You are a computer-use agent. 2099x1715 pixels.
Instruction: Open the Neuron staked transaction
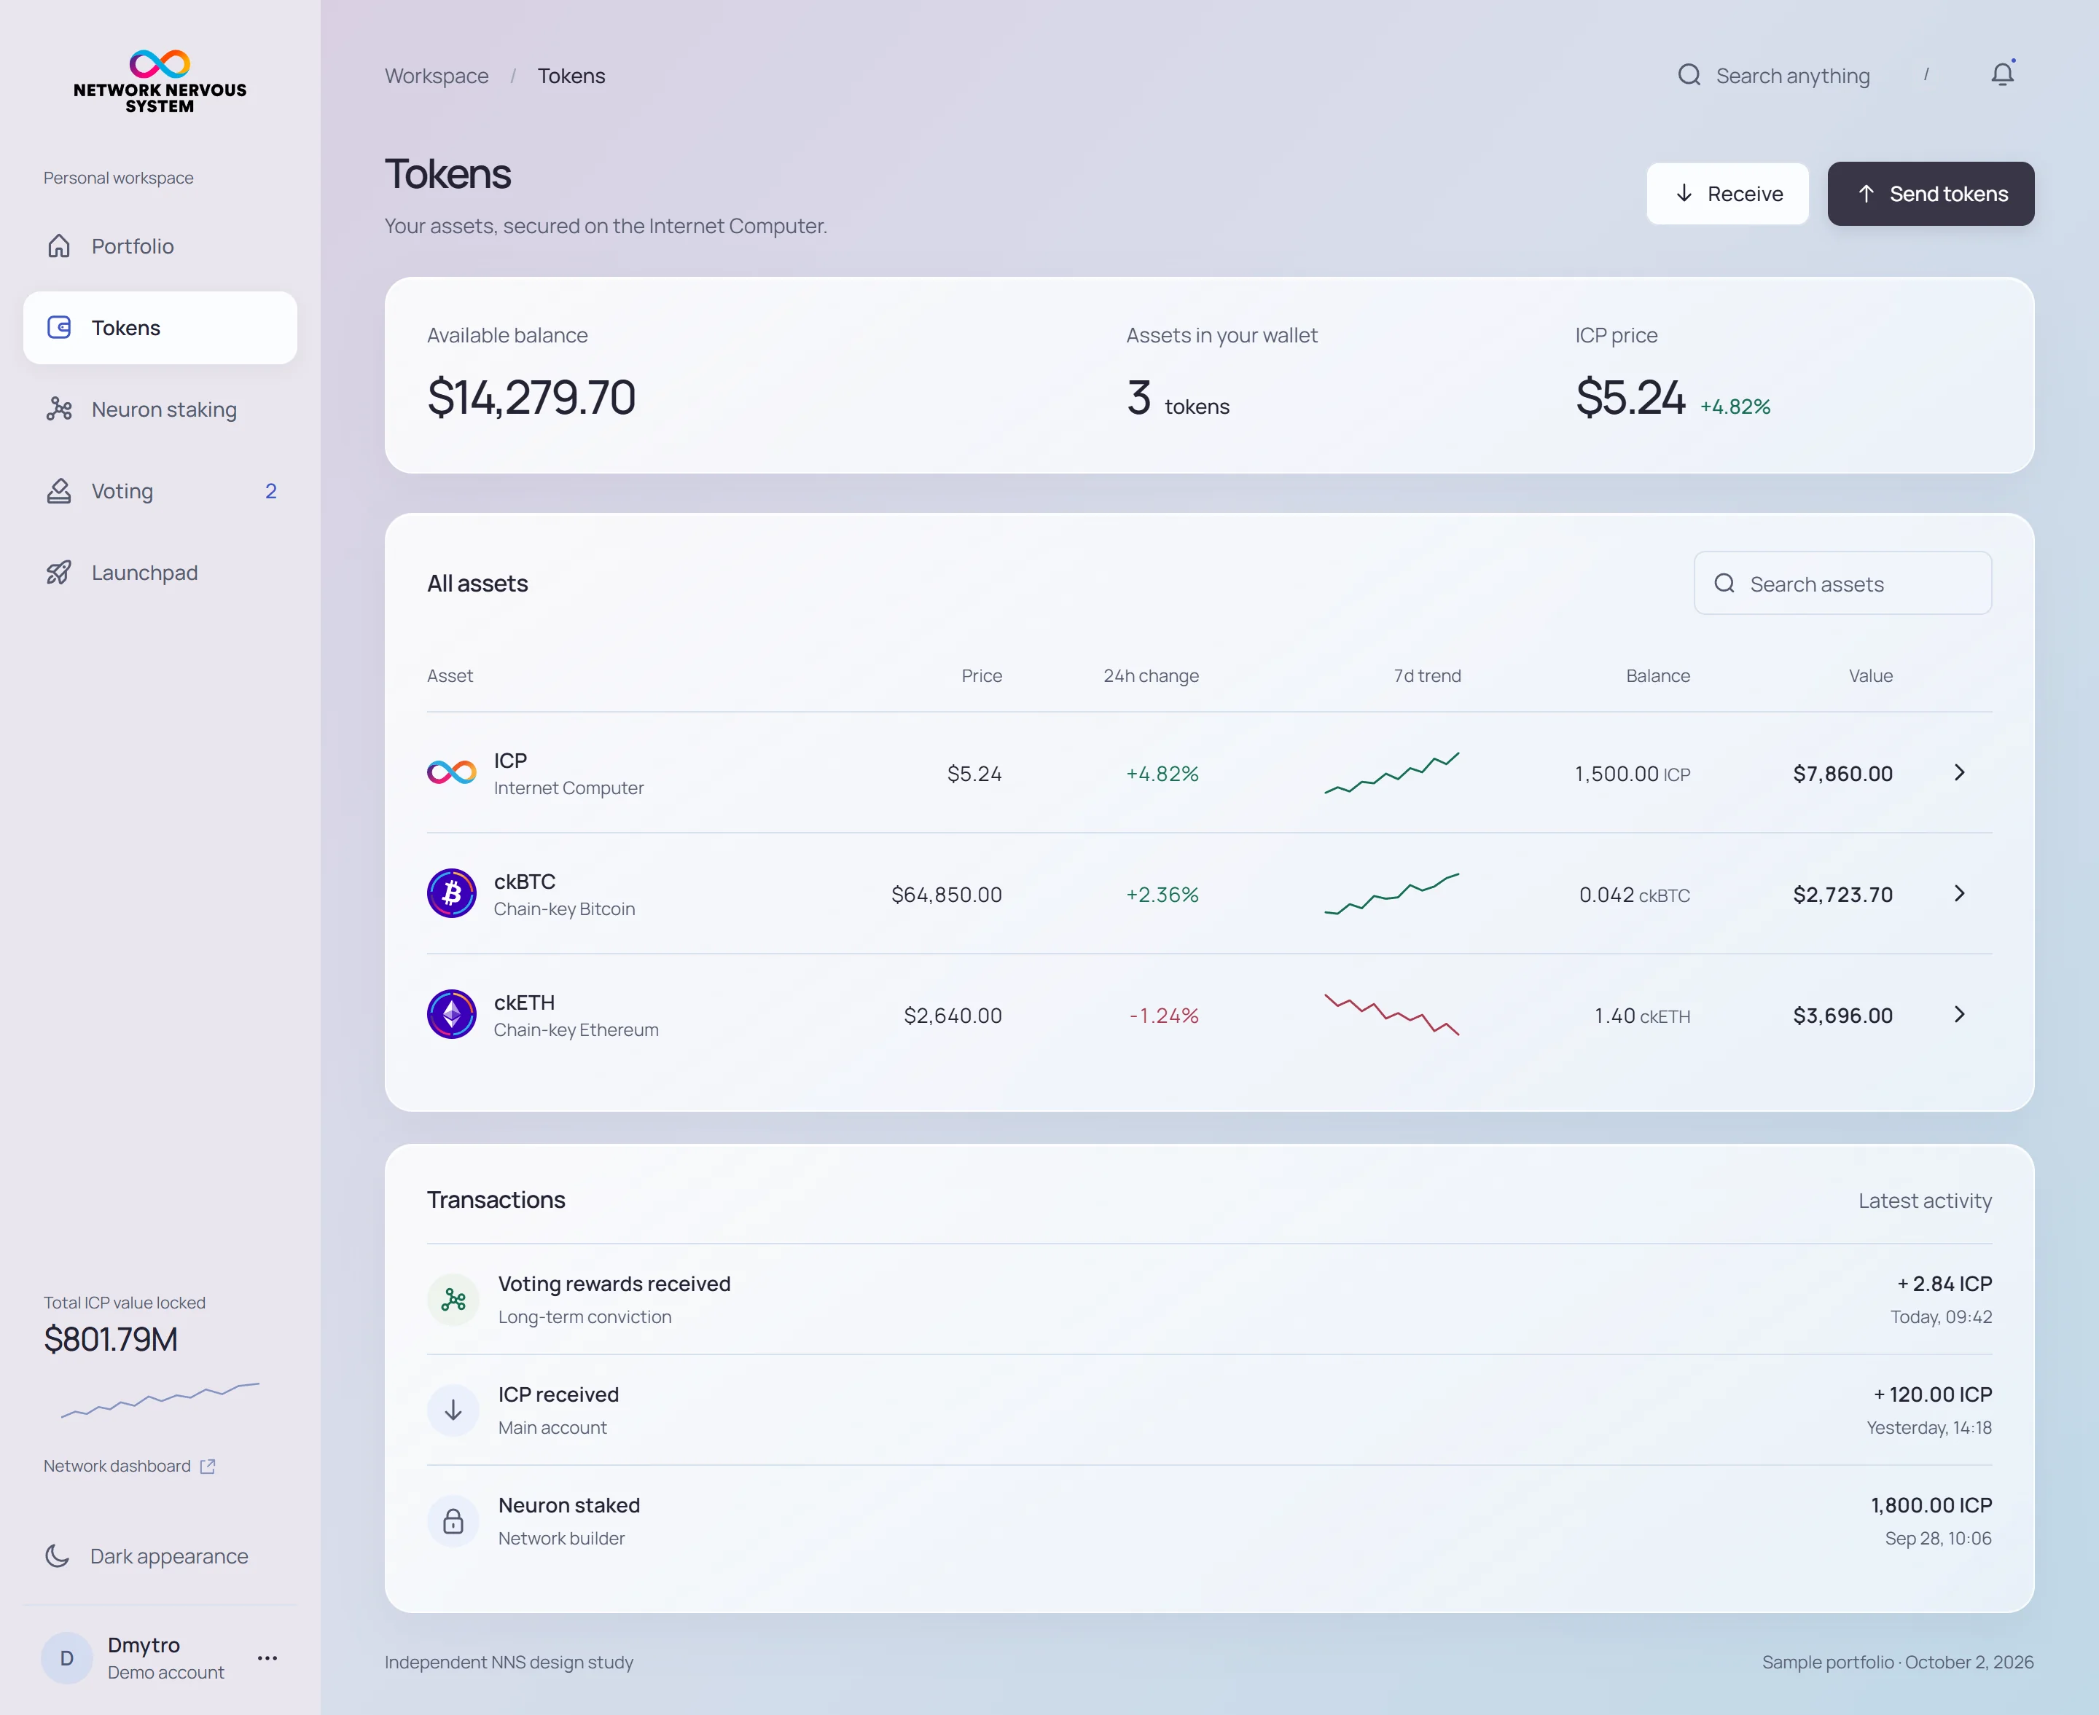pyautogui.click(x=1210, y=1520)
